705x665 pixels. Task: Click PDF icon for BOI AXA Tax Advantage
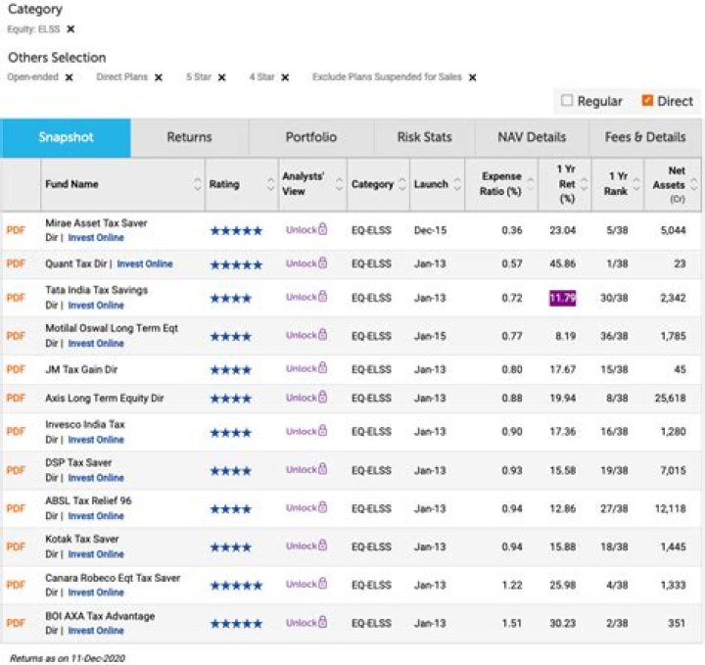[16, 623]
